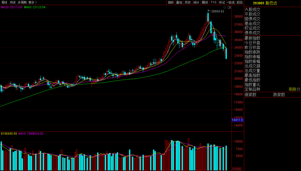Add stock to watchlist with +自选
This screenshot has height=171, width=301.
coord(230,2)
